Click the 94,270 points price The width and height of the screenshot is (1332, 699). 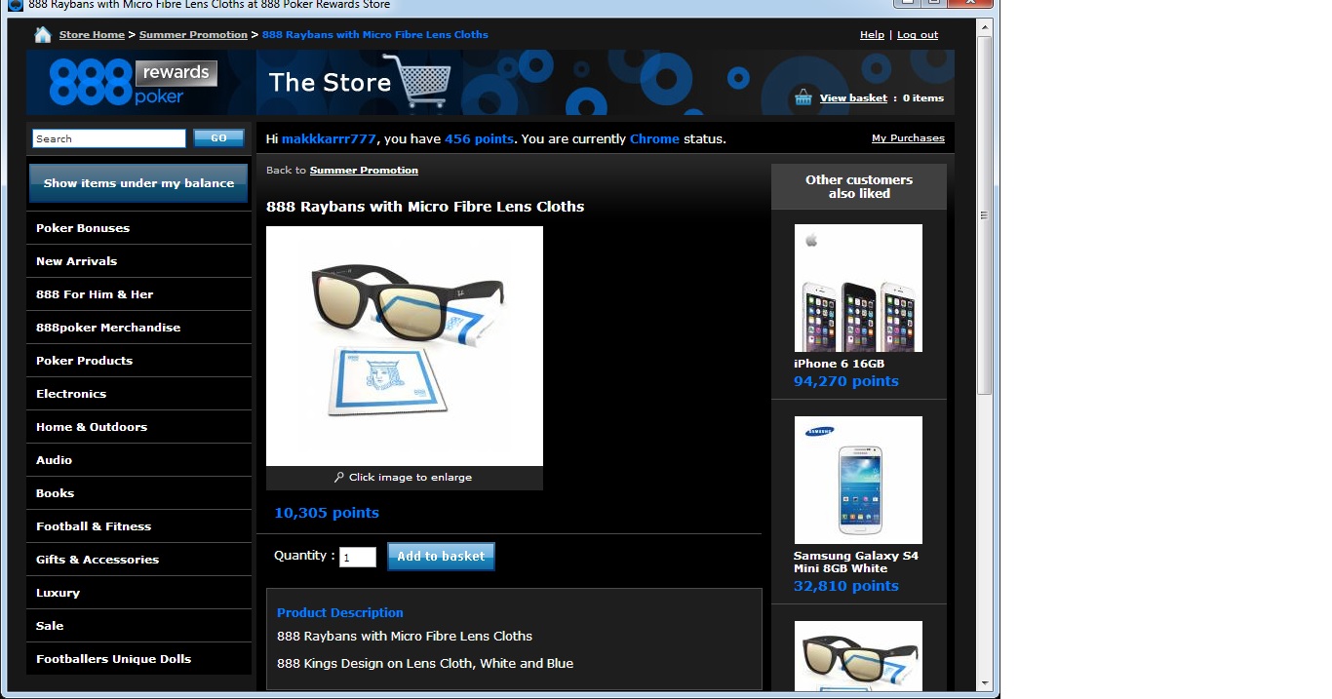pos(846,381)
